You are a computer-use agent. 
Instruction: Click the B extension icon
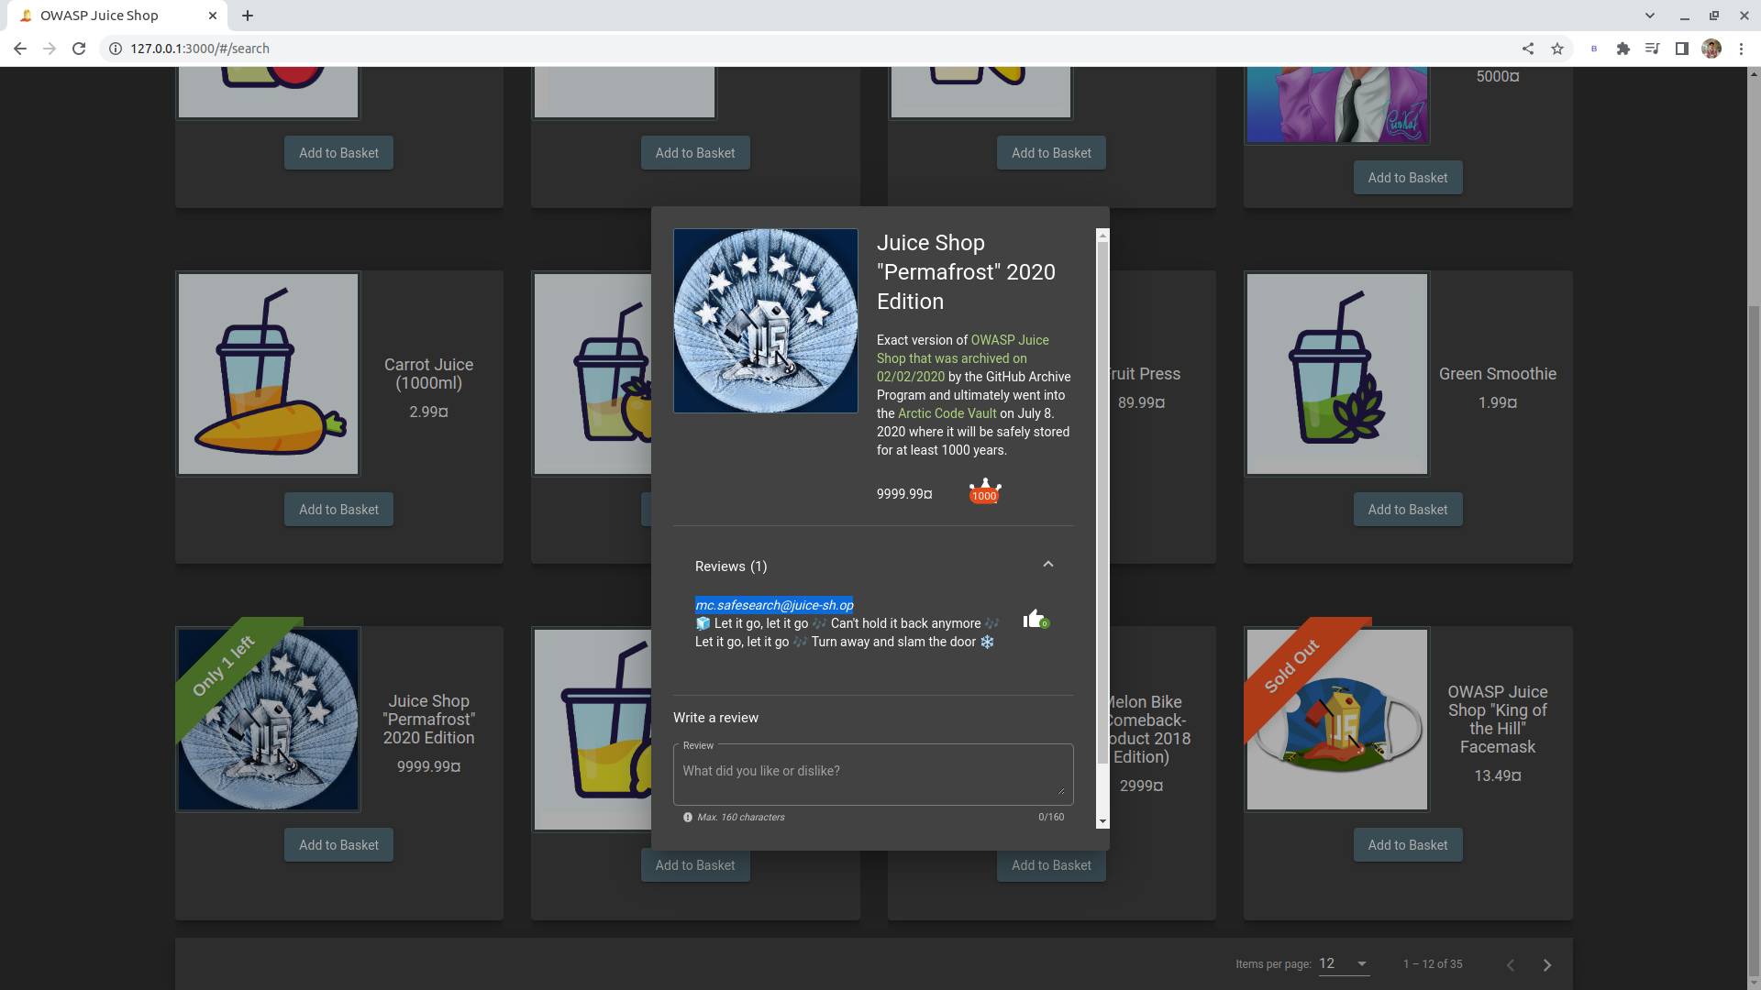click(1593, 49)
